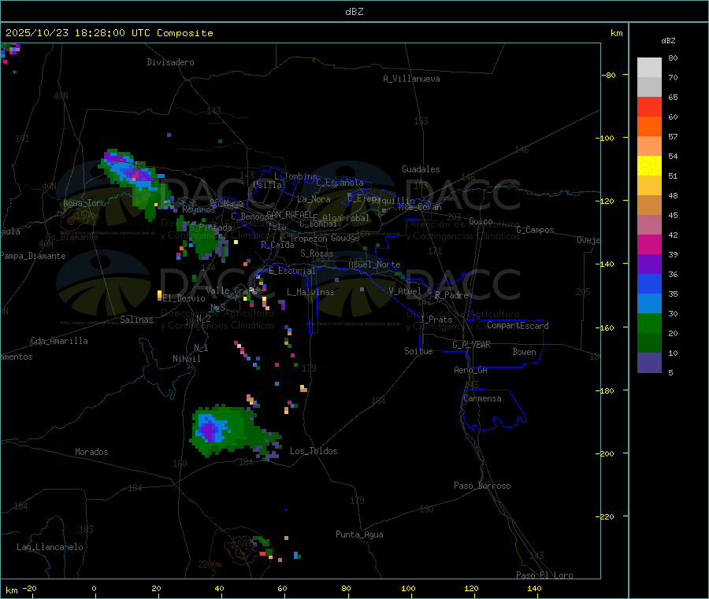Viewport: 709px width, 599px height.
Task: Click the El_Desvio place name
Action: coord(184,298)
